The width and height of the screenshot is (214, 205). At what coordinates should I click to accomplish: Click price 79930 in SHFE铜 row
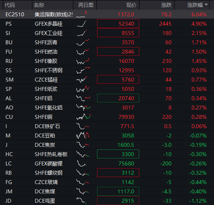pyautogui.click(x=126, y=117)
